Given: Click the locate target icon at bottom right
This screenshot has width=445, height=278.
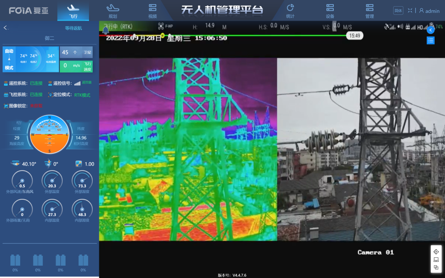Looking at the screenshot, I should 436,252.
